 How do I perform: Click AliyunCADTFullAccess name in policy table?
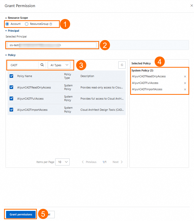click(30, 99)
